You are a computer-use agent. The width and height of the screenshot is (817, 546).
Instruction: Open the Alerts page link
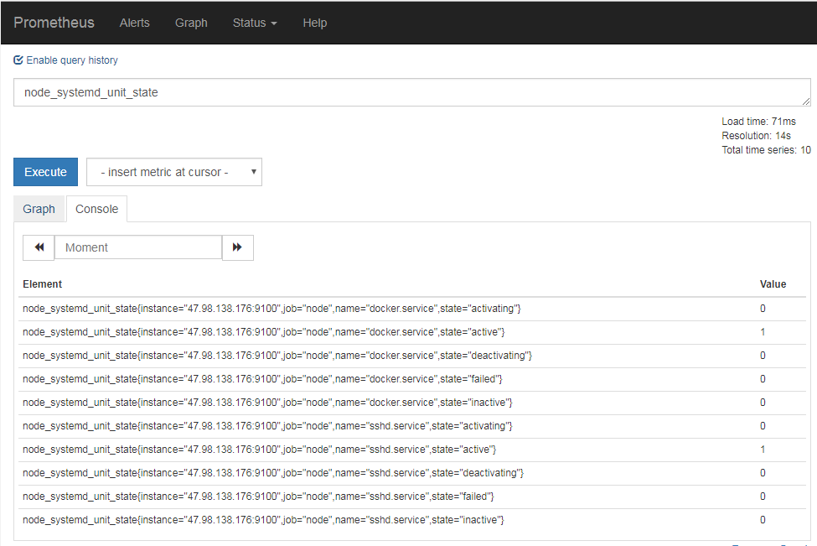tap(134, 23)
